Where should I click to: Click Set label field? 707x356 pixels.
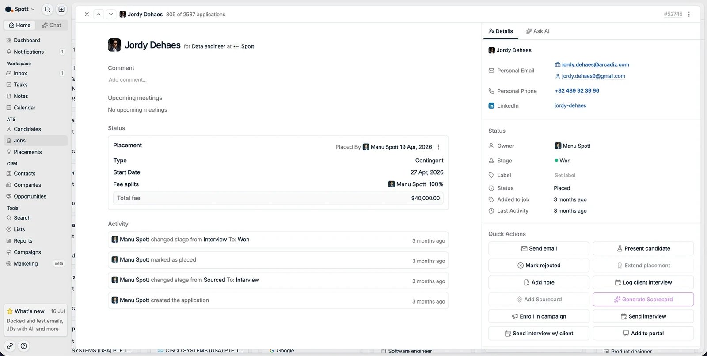565,176
